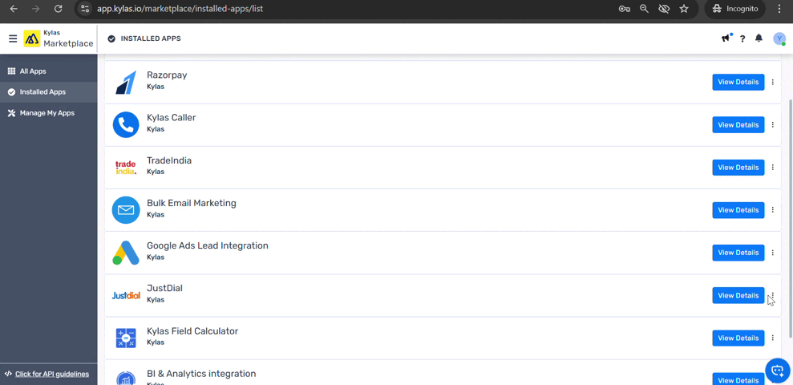793x385 pixels.
Task: Click the Kylas Caller app name
Action: click(x=171, y=117)
